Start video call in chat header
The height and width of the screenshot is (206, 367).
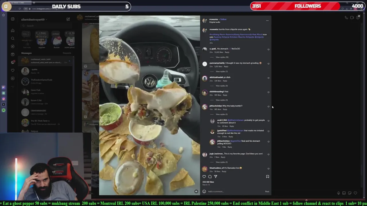[352, 18]
